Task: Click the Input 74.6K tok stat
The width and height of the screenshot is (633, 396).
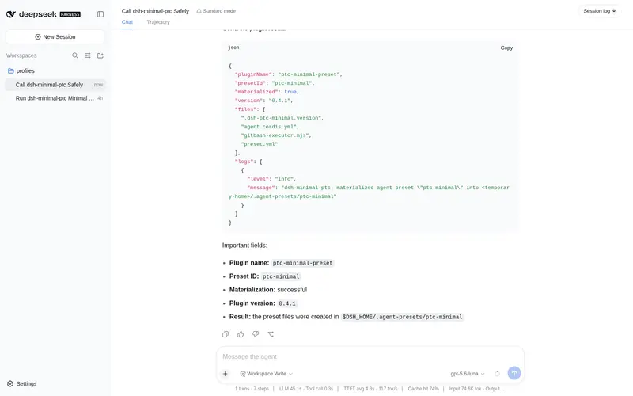Action: point(476,389)
